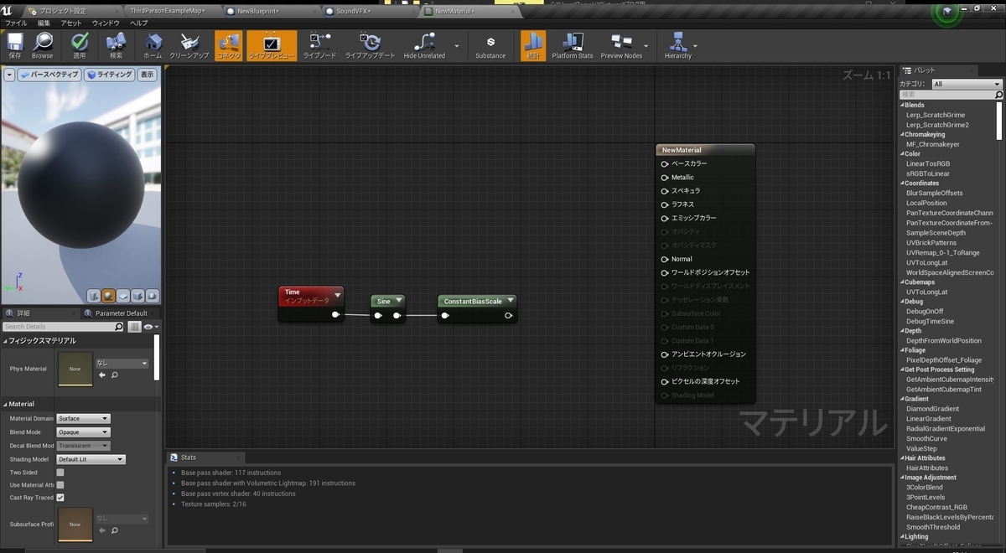Select Lerp_ScratchGrime in palette
The width and height of the screenshot is (1006, 553).
(936, 115)
